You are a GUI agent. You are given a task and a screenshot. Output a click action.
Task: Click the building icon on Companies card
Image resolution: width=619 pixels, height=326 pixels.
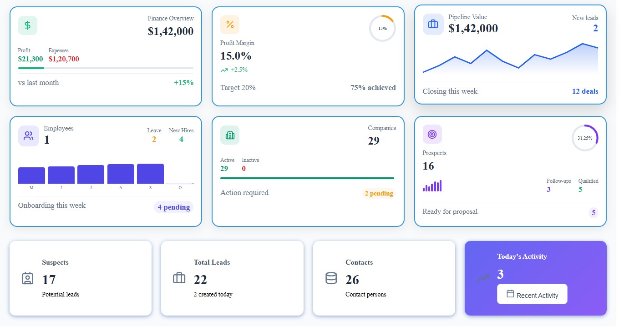pos(230,135)
